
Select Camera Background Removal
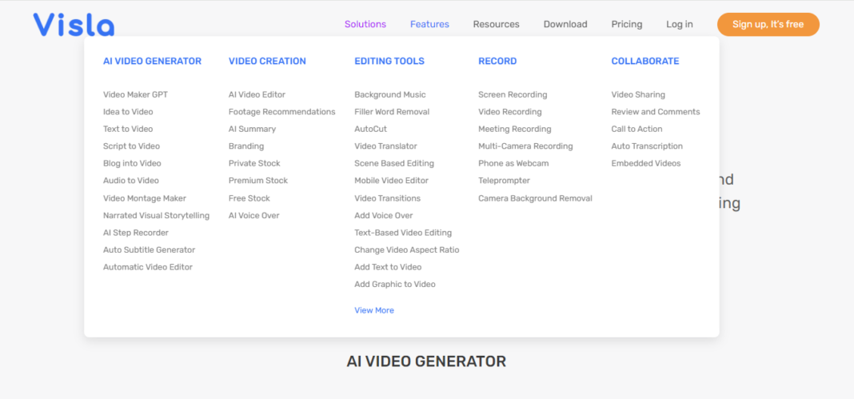pos(535,198)
